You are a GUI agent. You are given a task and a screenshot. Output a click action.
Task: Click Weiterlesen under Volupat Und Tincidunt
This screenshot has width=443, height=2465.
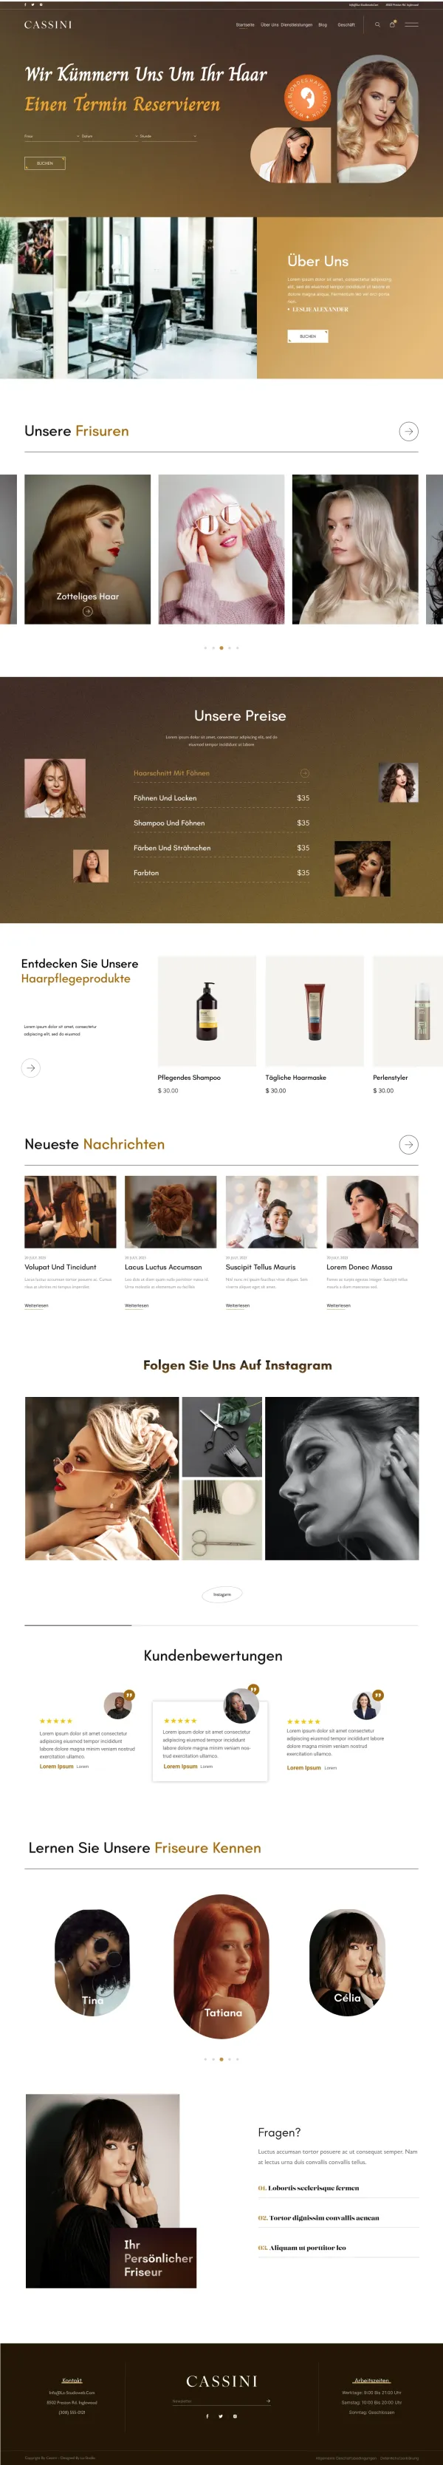(36, 1305)
